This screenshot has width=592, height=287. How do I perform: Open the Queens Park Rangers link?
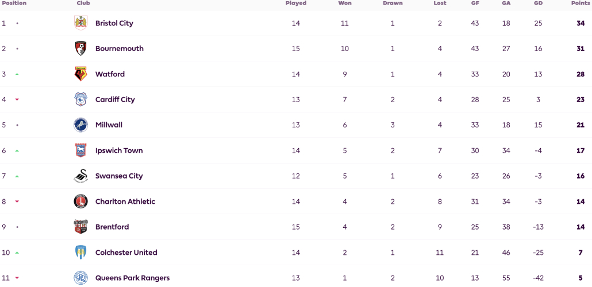click(x=132, y=278)
